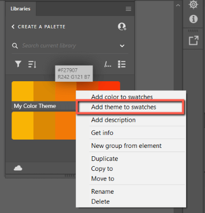The image size is (205, 213).
Task: Click the sort order icon
Action: [x=32, y=64]
